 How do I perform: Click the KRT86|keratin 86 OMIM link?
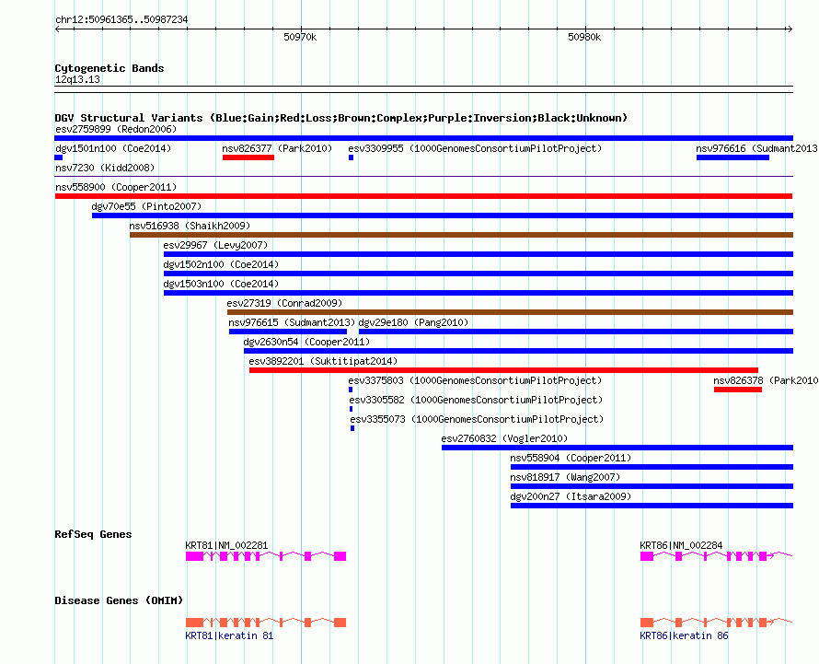click(x=684, y=635)
